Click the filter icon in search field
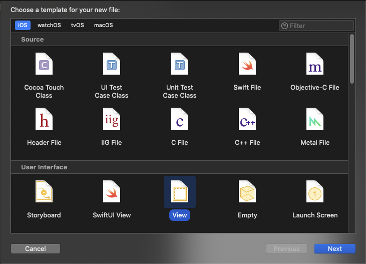 284,26
